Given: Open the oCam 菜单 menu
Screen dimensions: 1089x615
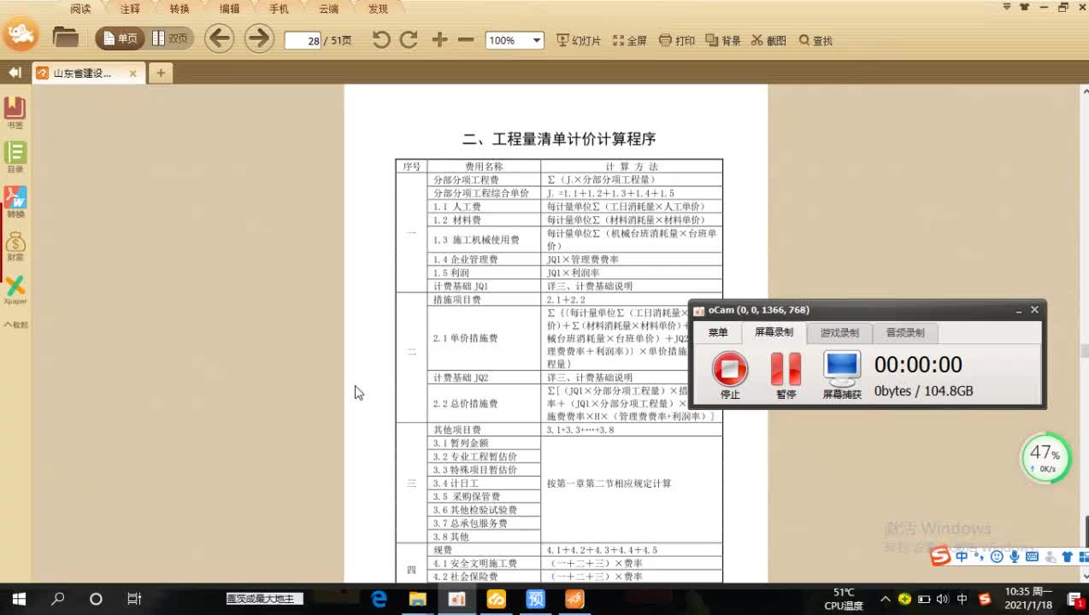Looking at the screenshot, I should pos(718,333).
